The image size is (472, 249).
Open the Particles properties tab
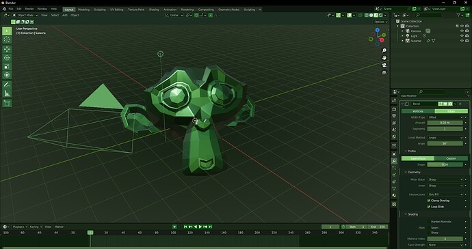point(394,168)
